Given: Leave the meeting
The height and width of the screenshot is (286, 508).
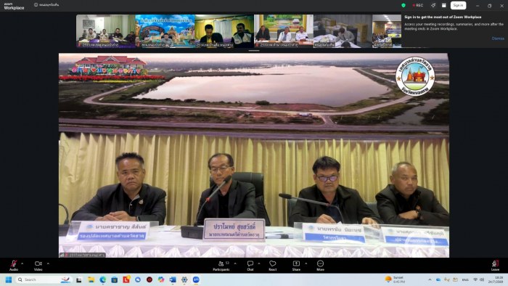Looking at the screenshot, I should coord(495,265).
